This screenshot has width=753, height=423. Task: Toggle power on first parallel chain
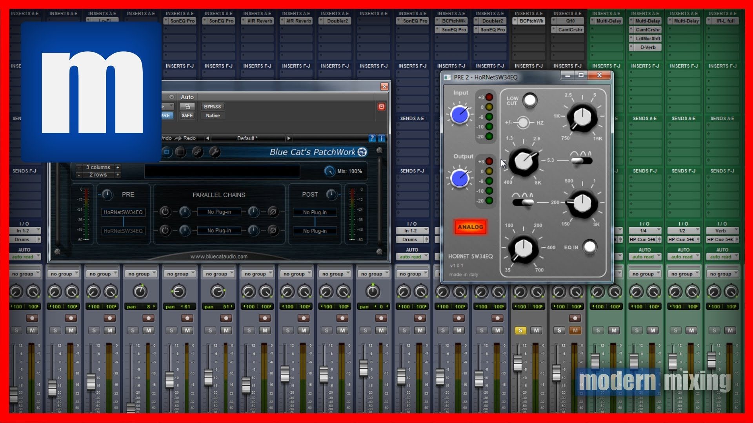pyautogui.click(x=165, y=212)
